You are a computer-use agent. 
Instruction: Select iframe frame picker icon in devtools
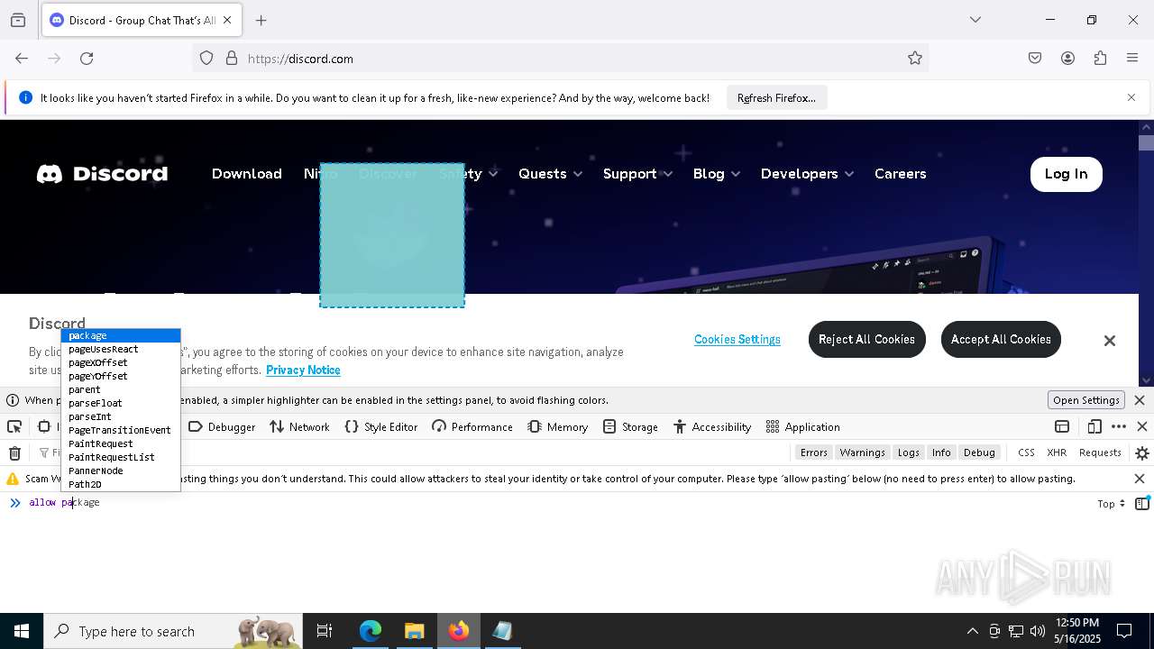[x=1062, y=427]
